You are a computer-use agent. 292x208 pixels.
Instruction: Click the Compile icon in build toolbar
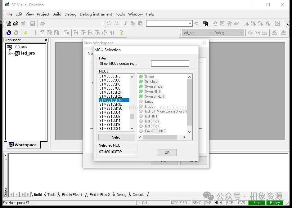[250, 33]
